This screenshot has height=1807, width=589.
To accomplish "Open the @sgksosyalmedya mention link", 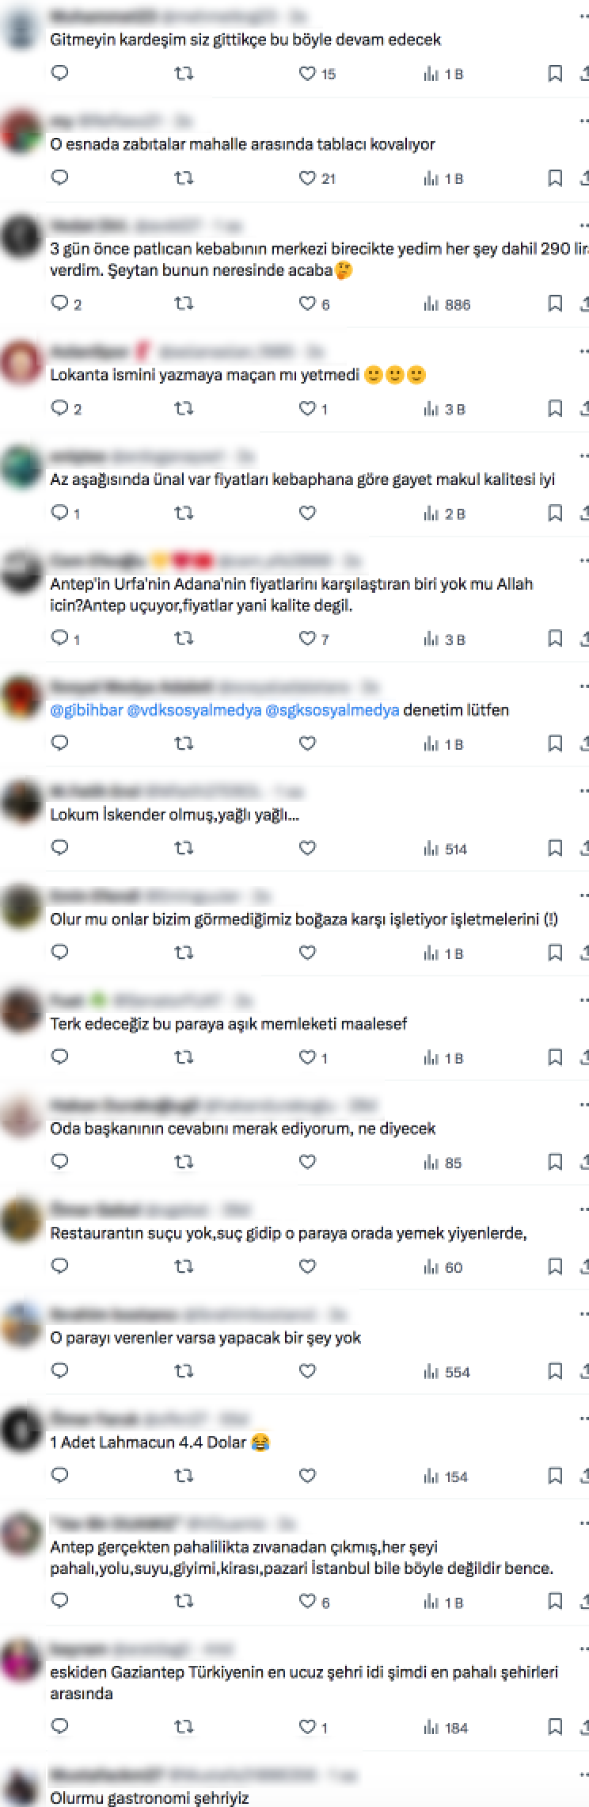I will coord(332,710).
